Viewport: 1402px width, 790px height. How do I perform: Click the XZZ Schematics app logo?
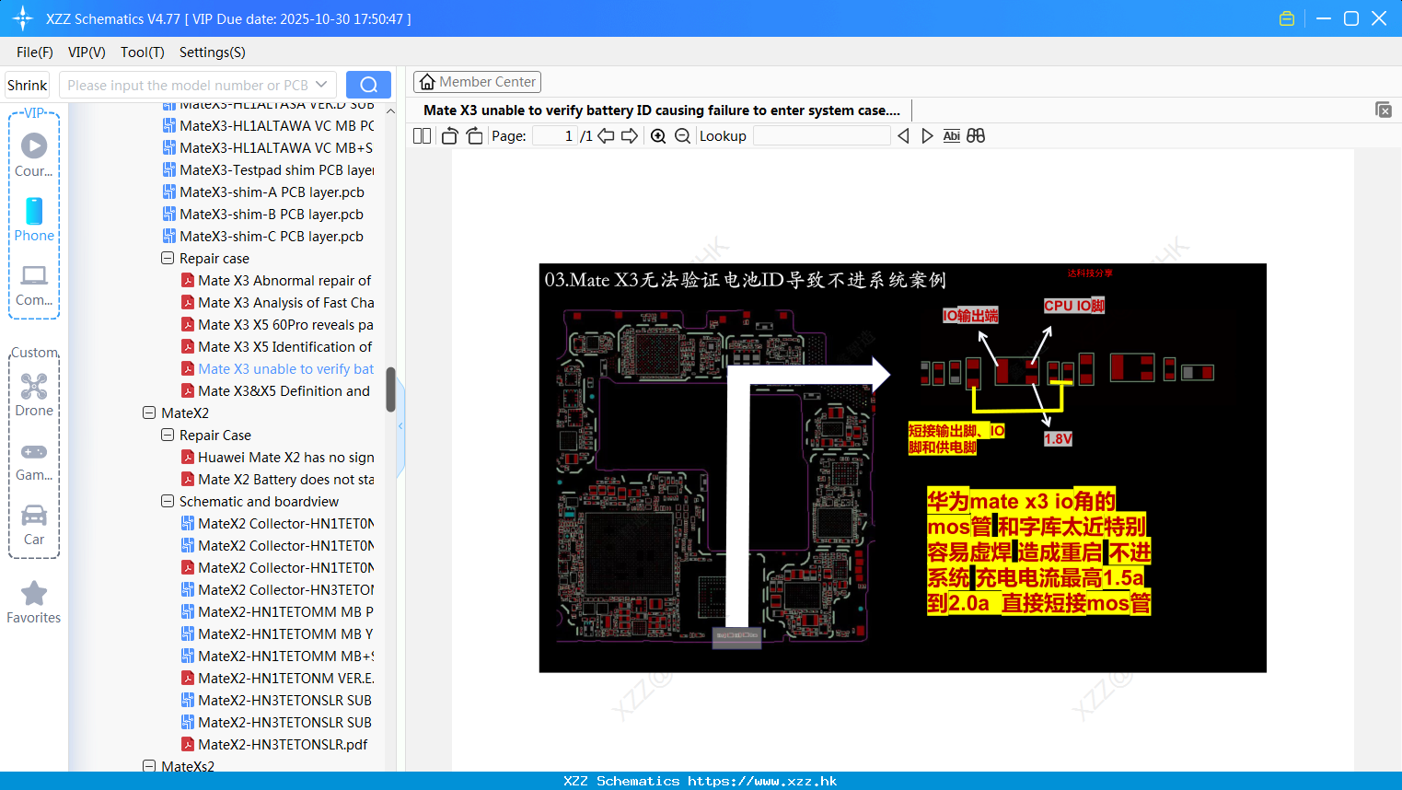pyautogui.click(x=22, y=18)
